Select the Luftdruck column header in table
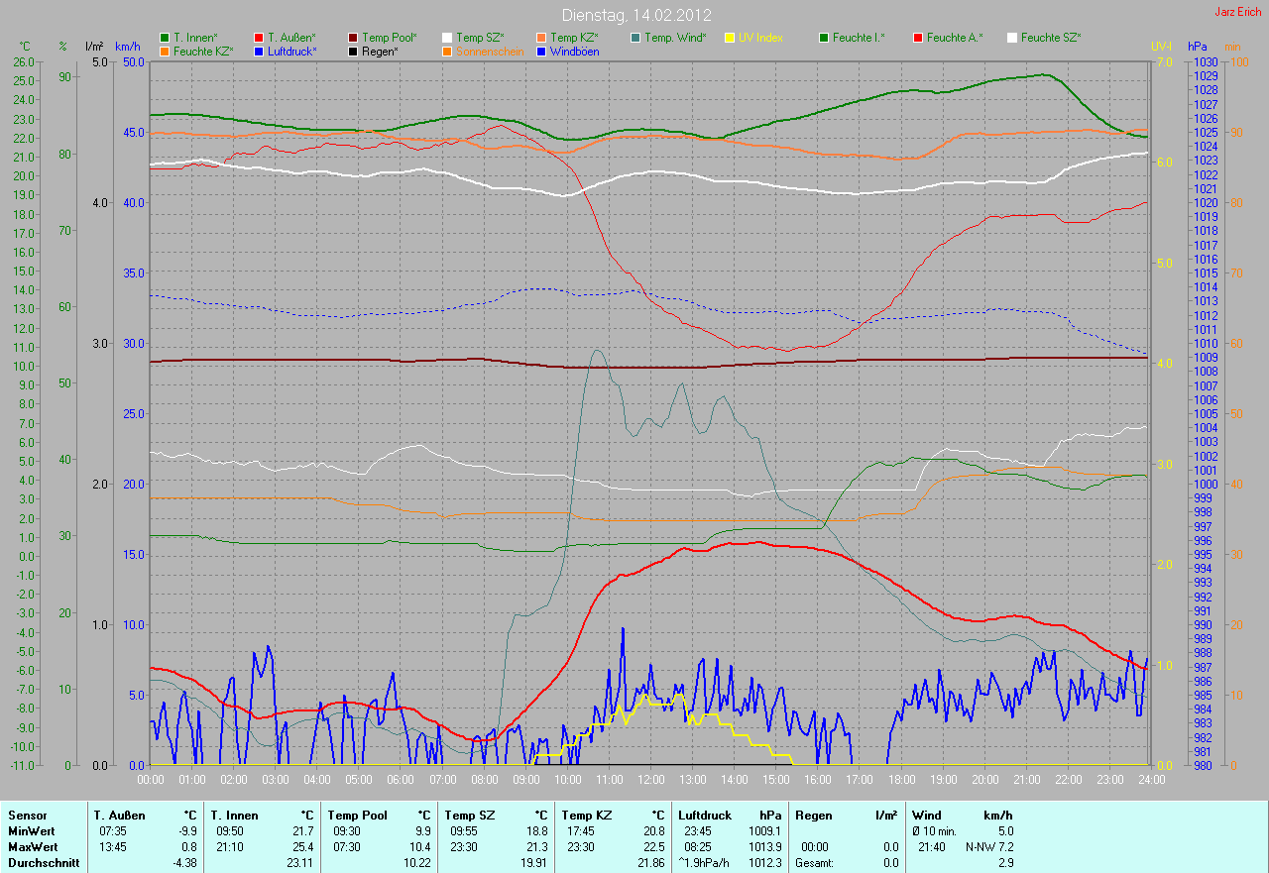 pyautogui.click(x=702, y=816)
